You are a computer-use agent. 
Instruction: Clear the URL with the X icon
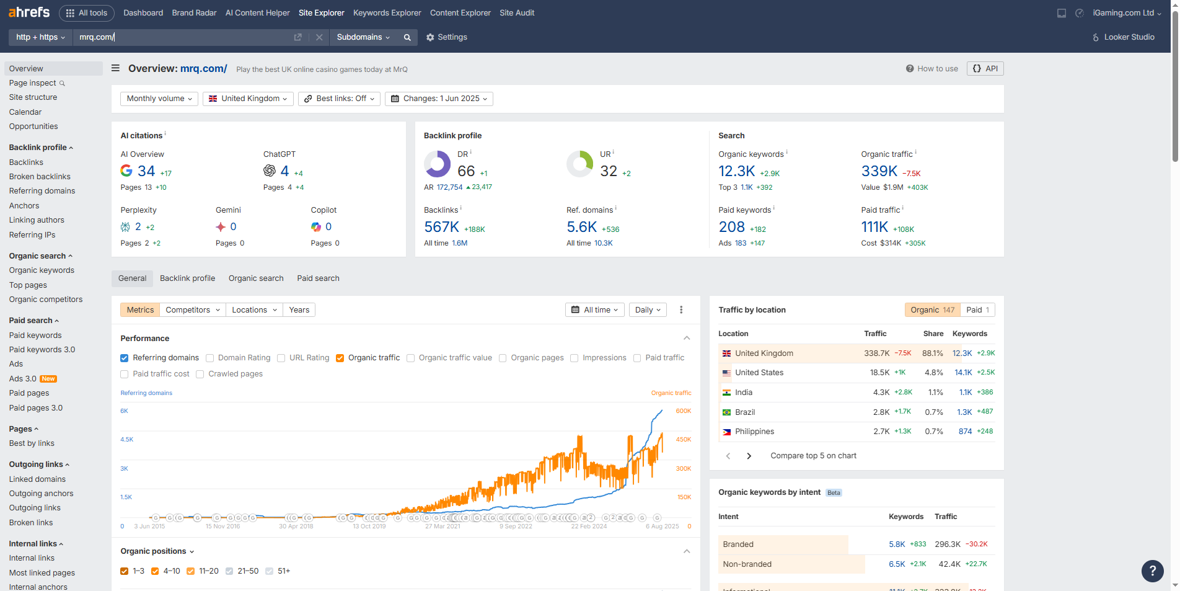319,37
